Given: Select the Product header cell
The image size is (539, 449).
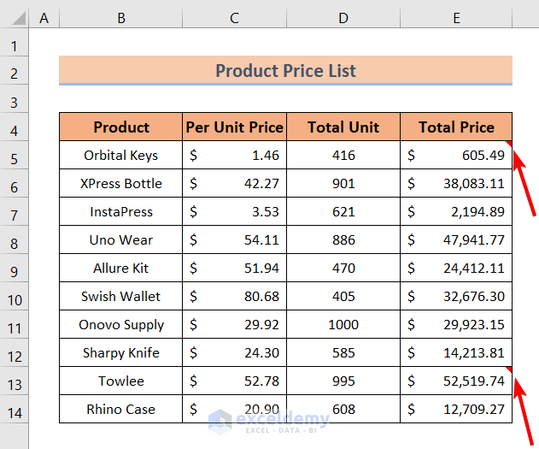Looking at the screenshot, I should pyautogui.click(x=120, y=127).
